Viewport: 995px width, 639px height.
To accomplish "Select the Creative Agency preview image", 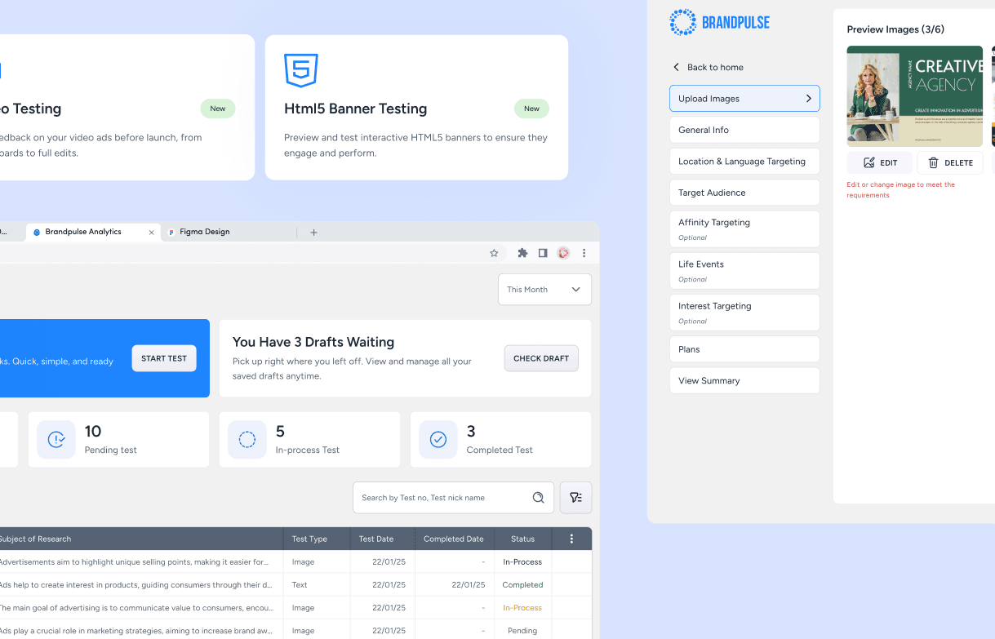I will pos(915,96).
